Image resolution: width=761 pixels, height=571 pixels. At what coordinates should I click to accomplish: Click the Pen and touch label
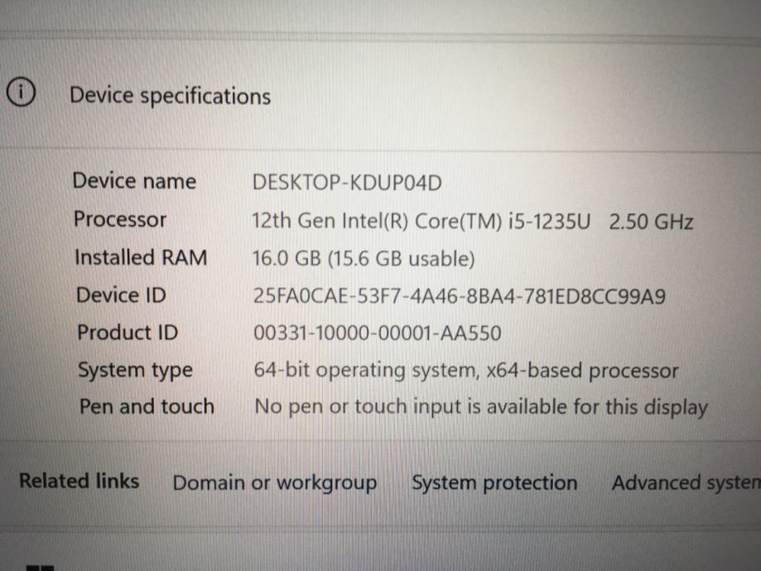pyautogui.click(x=146, y=406)
